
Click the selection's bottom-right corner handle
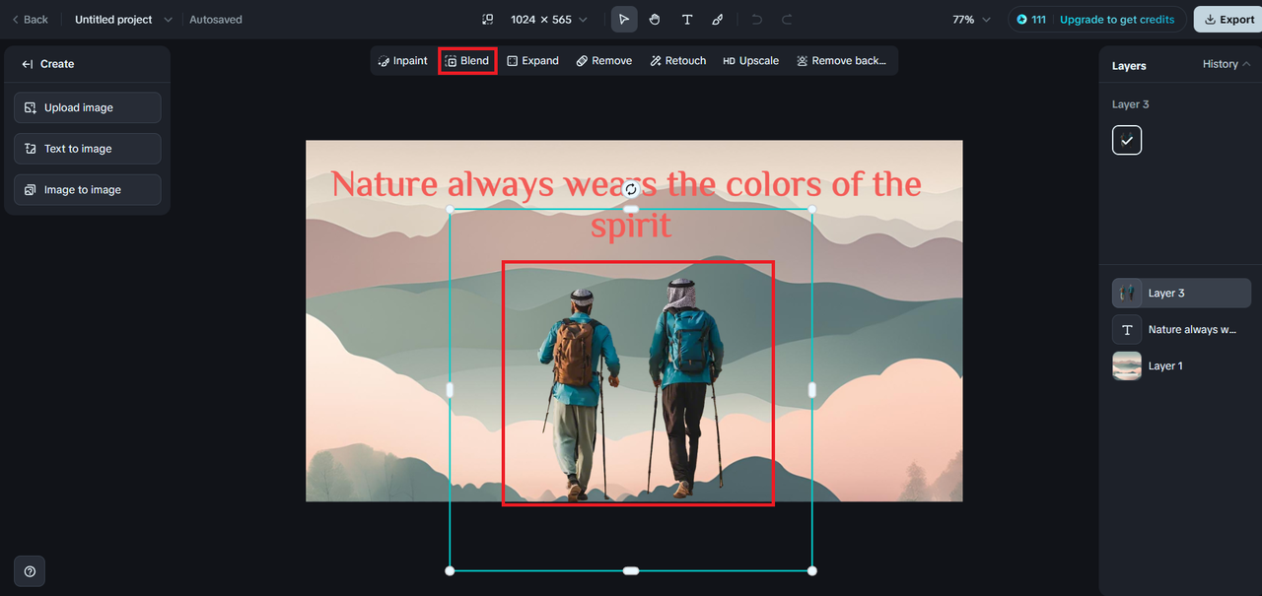point(811,570)
